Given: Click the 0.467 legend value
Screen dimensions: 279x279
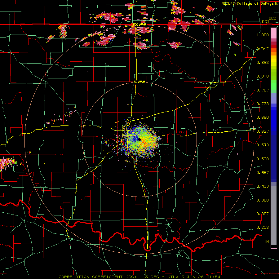Looking at the screenshot, I should pyautogui.click(x=263, y=172).
